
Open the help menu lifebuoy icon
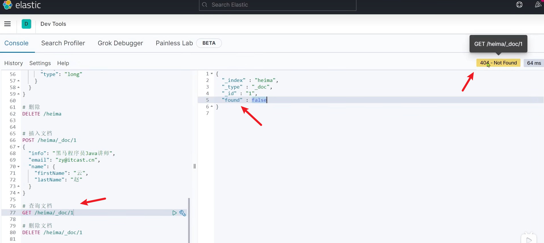pos(519,5)
